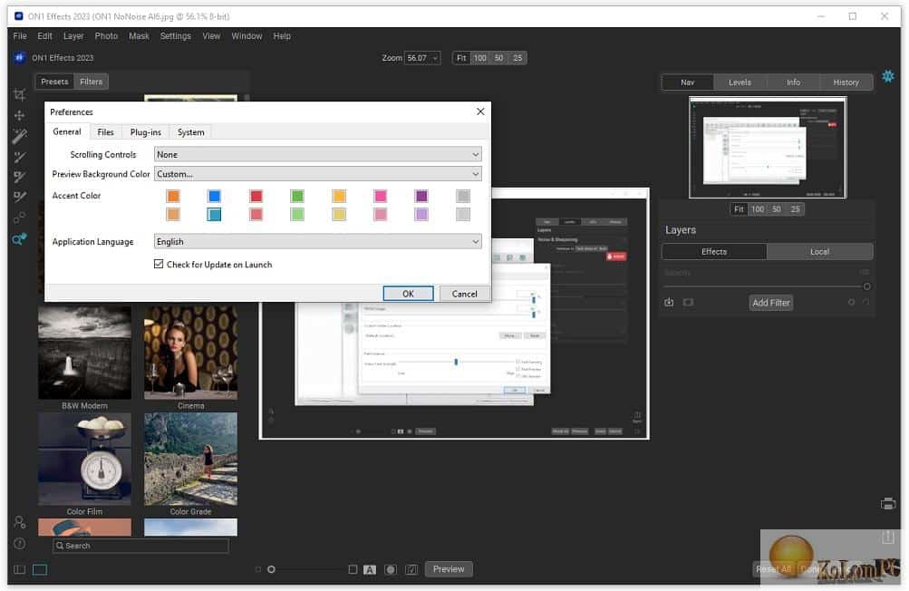Open the File menu
Viewport: 909px width, 591px height.
pos(20,36)
